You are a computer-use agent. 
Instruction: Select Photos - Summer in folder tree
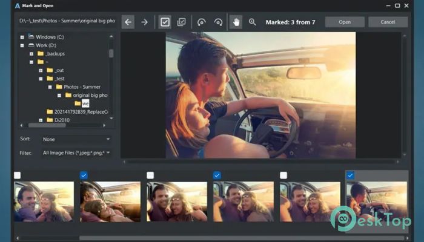(x=82, y=87)
